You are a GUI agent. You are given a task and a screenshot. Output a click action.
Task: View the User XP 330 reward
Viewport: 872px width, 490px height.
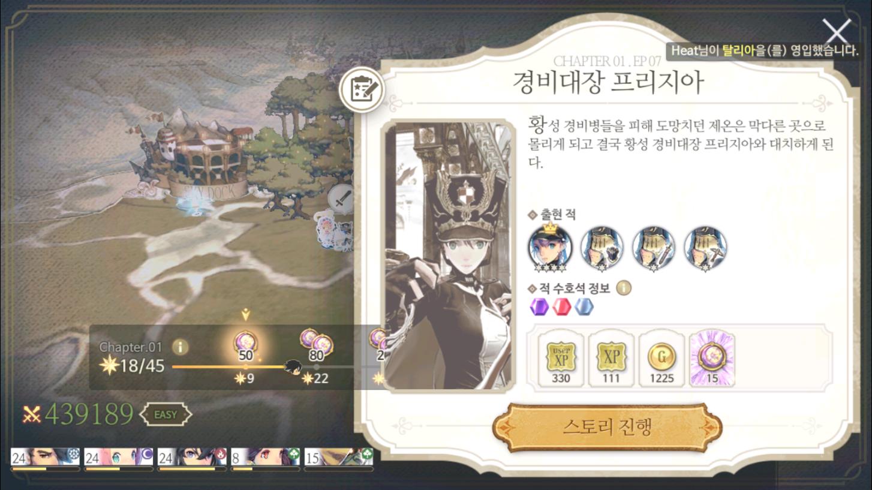click(x=561, y=360)
